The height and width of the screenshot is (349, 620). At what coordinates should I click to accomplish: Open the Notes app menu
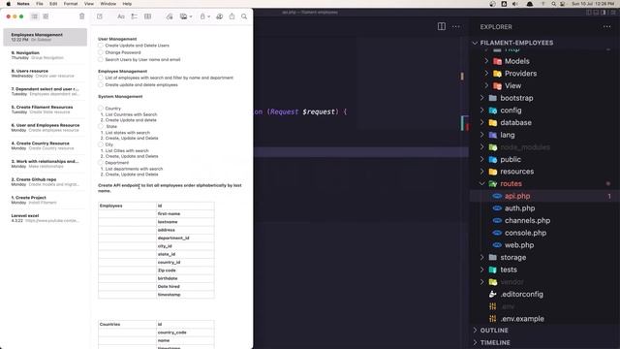tap(23, 4)
